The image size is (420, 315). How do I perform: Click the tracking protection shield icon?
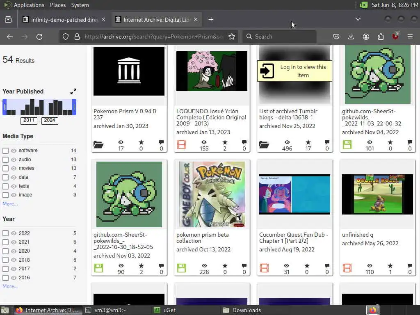click(66, 37)
